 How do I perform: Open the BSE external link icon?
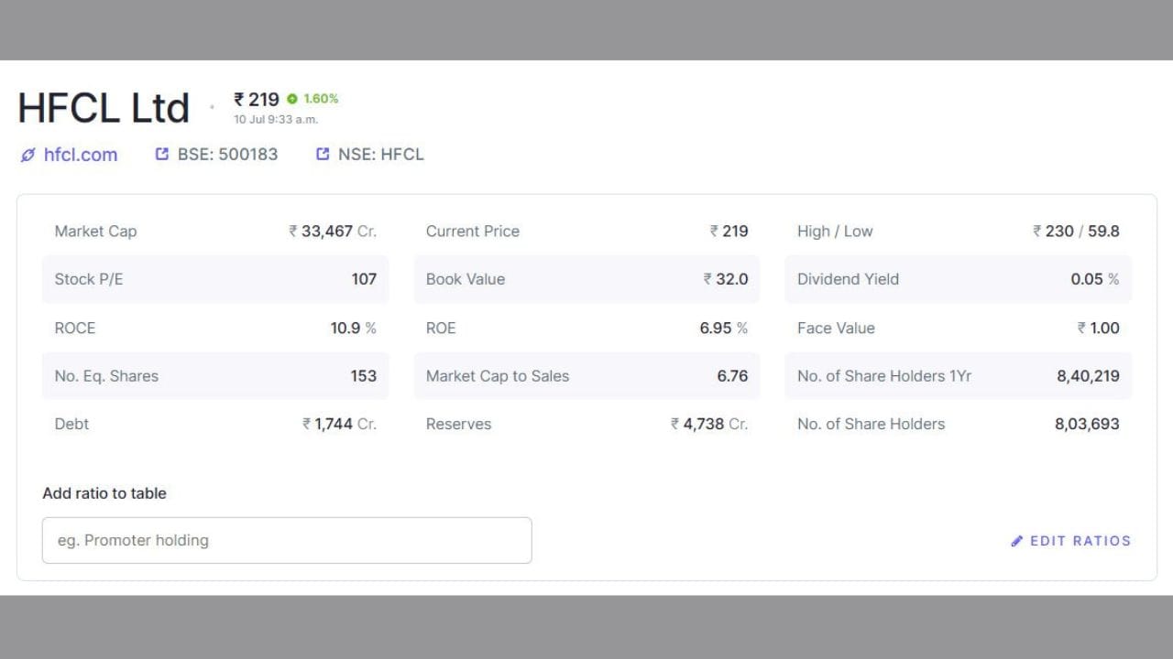pos(162,154)
